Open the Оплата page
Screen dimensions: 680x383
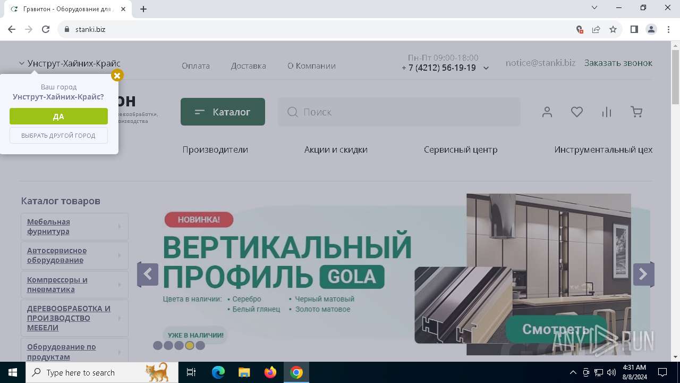[x=195, y=66]
